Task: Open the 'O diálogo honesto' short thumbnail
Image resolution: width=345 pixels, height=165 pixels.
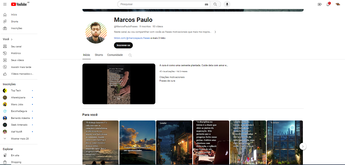Action: [x=101, y=143]
